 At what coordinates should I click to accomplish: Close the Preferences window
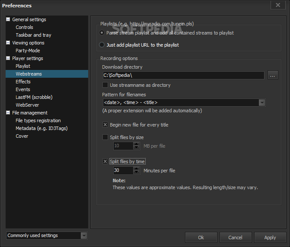click(278, 5)
